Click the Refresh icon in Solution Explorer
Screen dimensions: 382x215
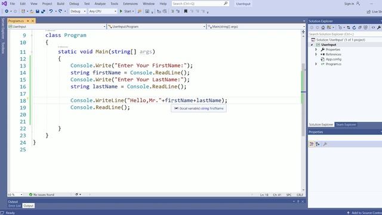354,27
